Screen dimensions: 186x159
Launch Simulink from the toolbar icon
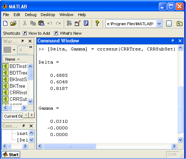[x=69, y=23]
